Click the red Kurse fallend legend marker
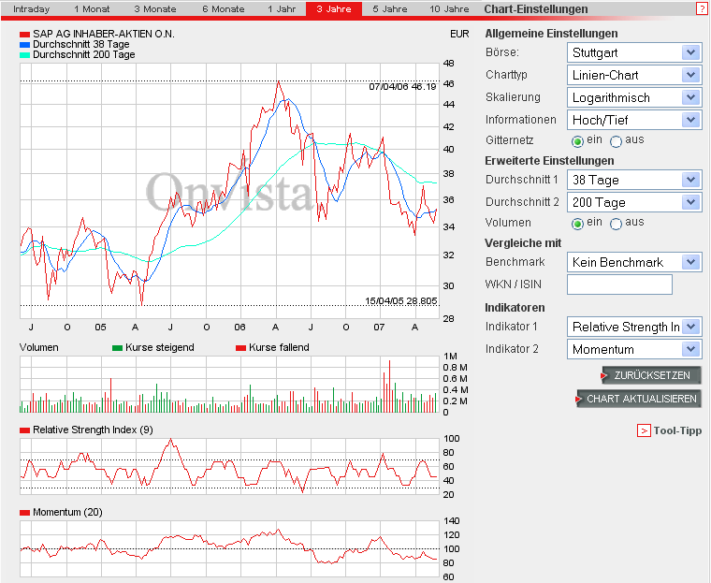This screenshot has height=583, width=711. [240, 348]
